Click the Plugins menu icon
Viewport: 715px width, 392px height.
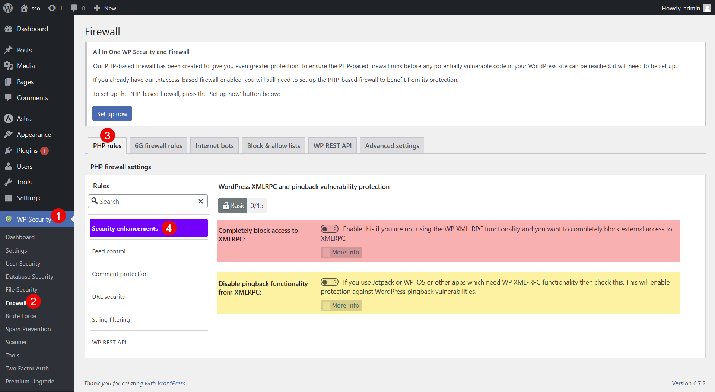(8, 151)
